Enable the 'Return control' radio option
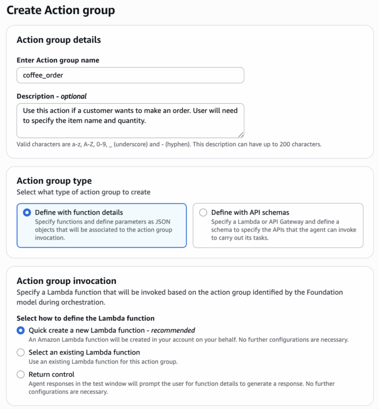The width and height of the screenshot is (379, 409). tap(20, 375)
